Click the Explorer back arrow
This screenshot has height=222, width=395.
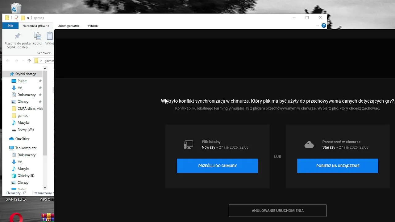[x=8, y=61]
